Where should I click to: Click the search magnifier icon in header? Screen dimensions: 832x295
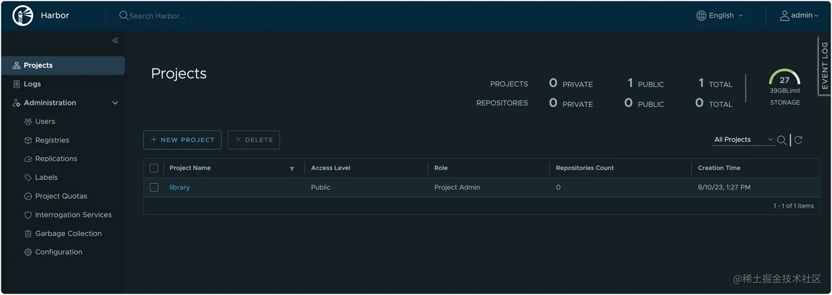pyautogui.click(x=124, y=15)
